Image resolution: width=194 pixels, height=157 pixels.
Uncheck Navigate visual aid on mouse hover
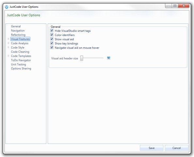click(x=52, y=47)
